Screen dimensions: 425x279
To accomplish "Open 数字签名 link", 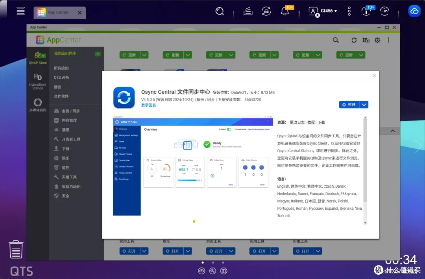I will 148,105.
